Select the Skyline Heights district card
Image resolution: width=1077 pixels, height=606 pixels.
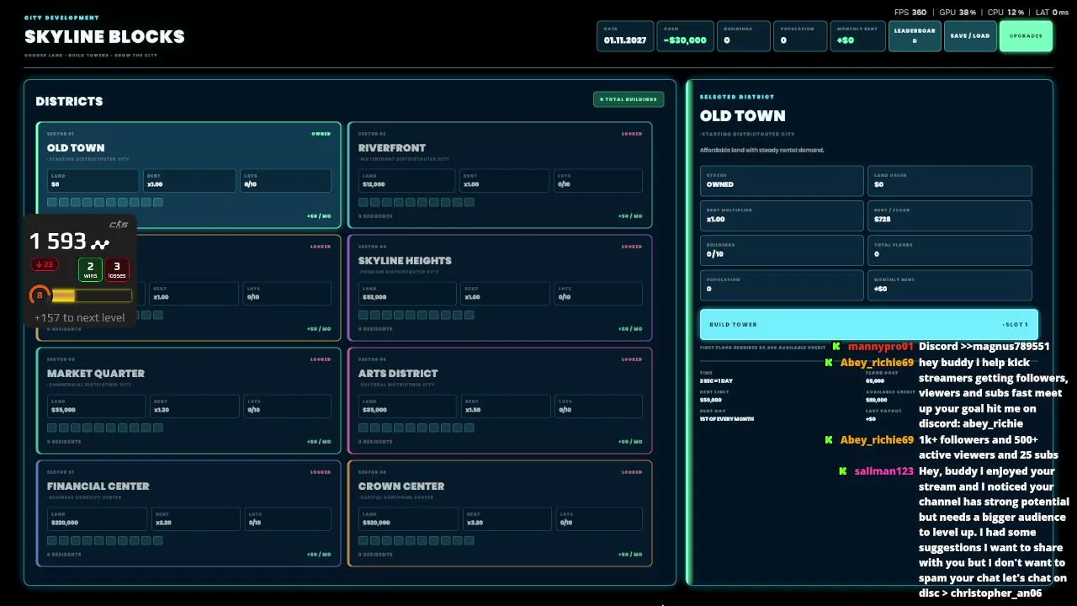pyautogui.click(x=500, y=288)
